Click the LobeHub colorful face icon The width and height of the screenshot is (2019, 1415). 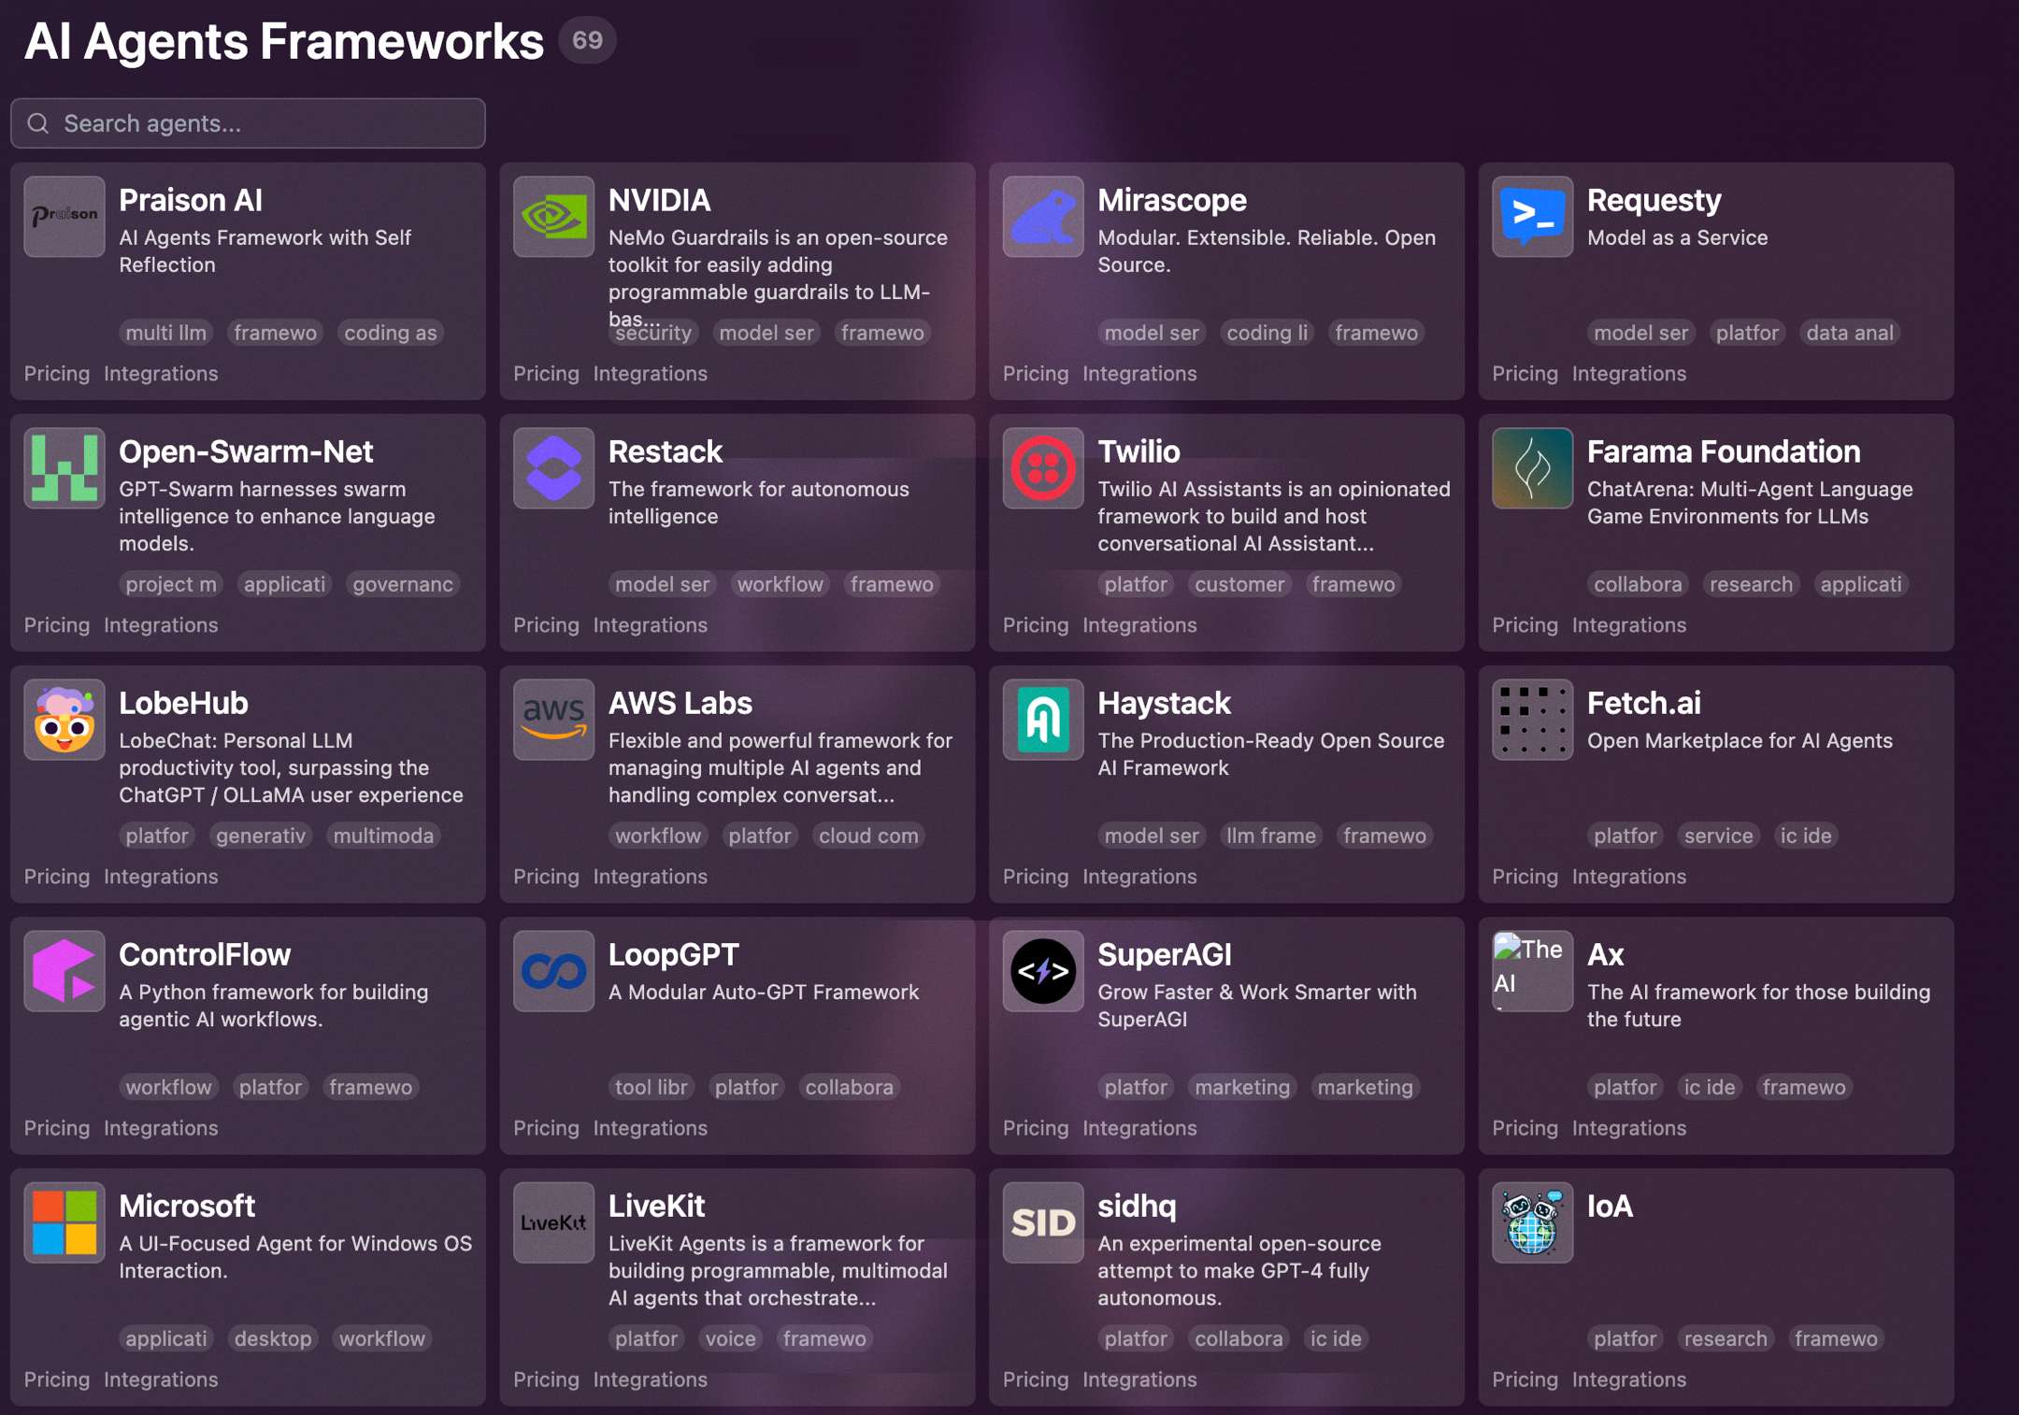click(x=64, y=720)
